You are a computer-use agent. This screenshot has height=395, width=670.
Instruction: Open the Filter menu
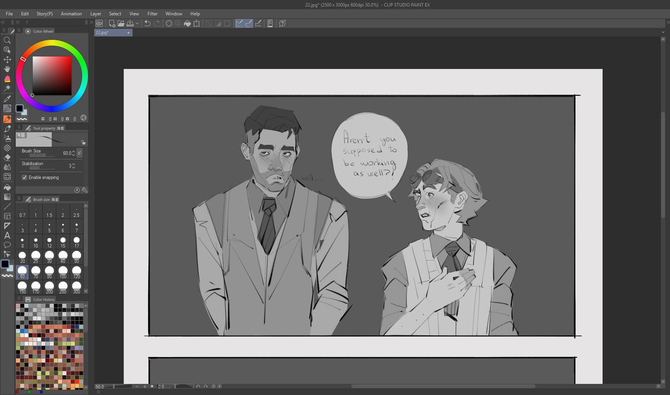tap(152, 14)
